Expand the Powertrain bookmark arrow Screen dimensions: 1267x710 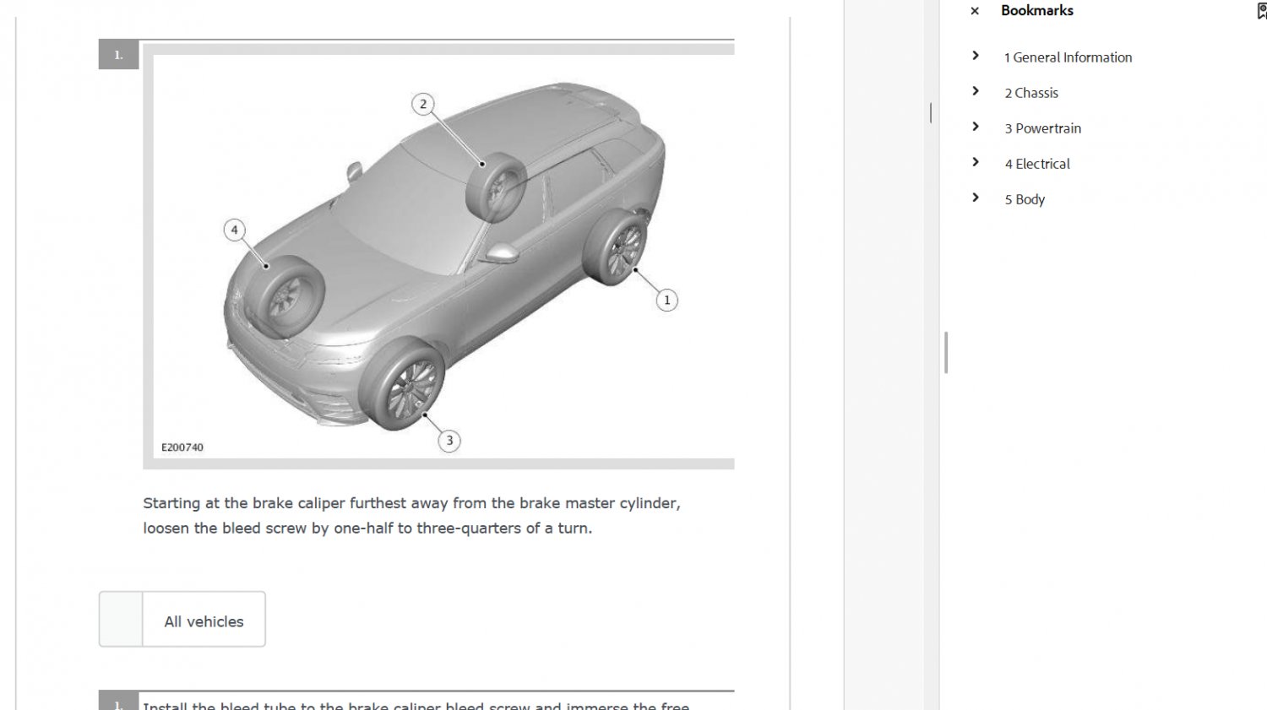(x=976, y=127)
